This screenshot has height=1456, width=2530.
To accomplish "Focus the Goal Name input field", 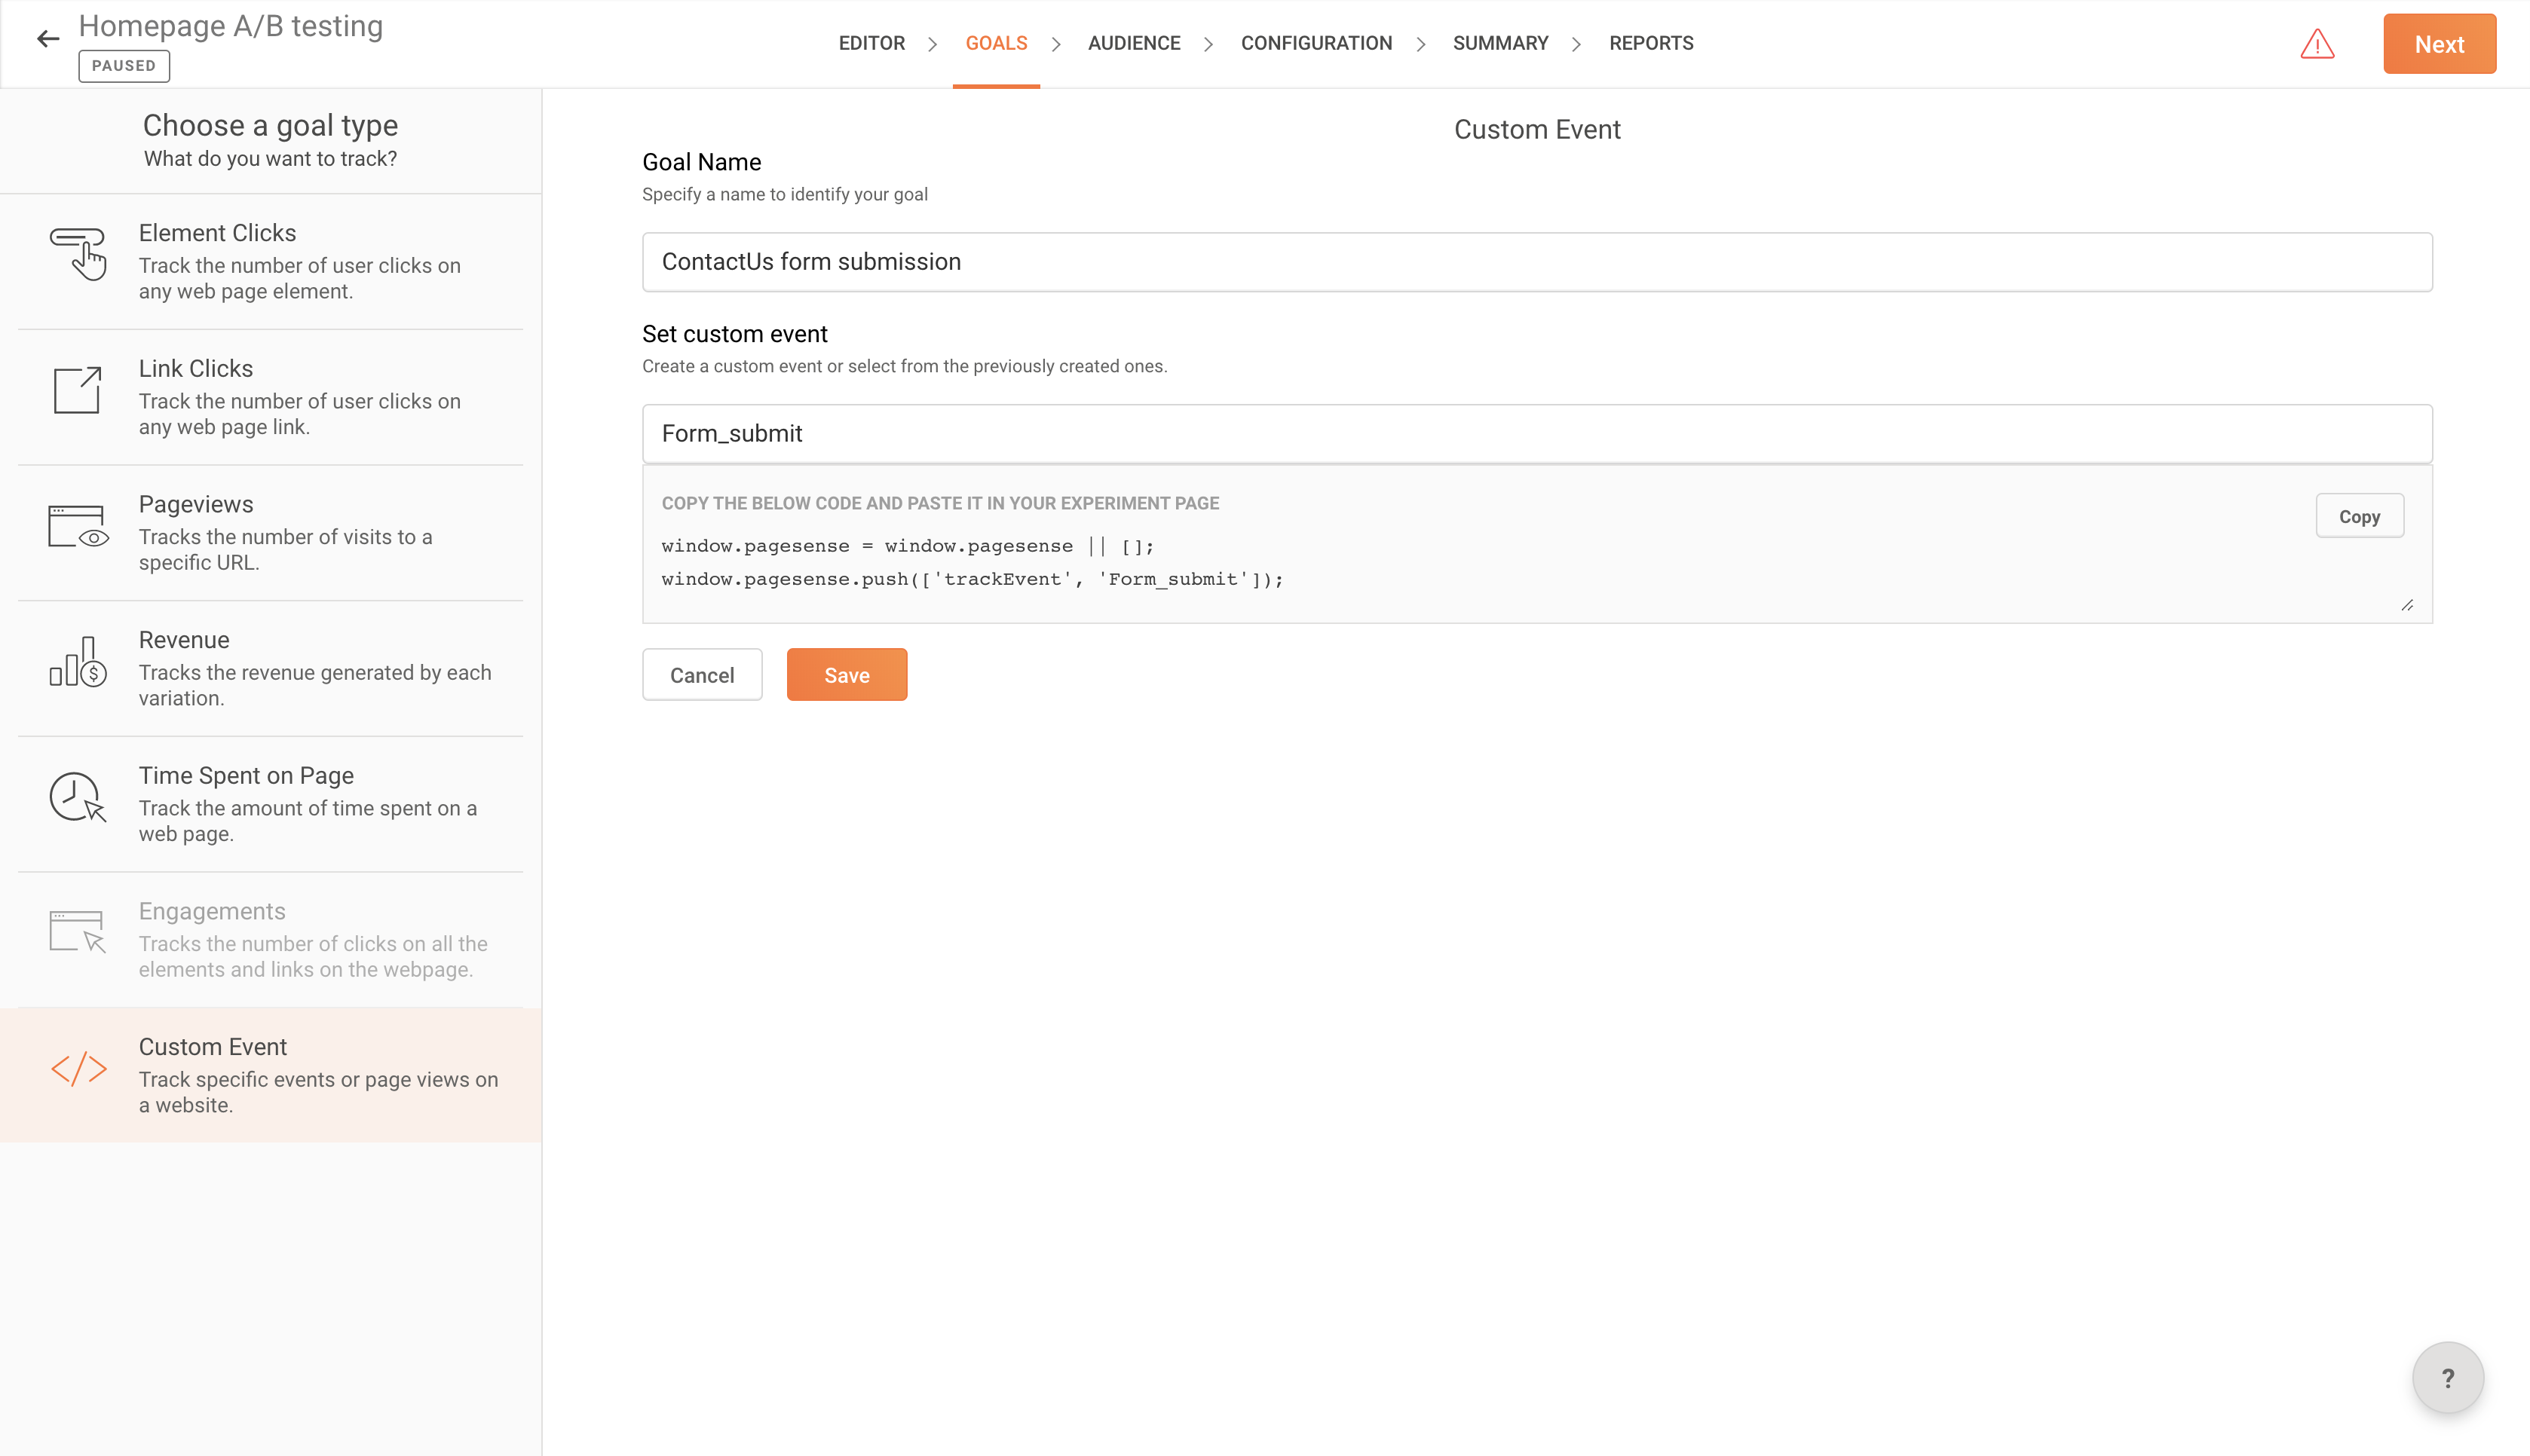I will pos(1536,262).
